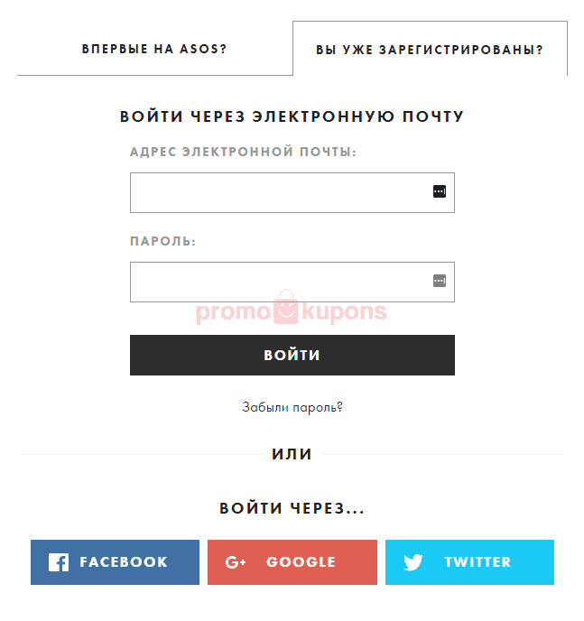Click the 'Пароль:' field label
The height and width of the screenshot is (621, 584).
pos(163,241)
